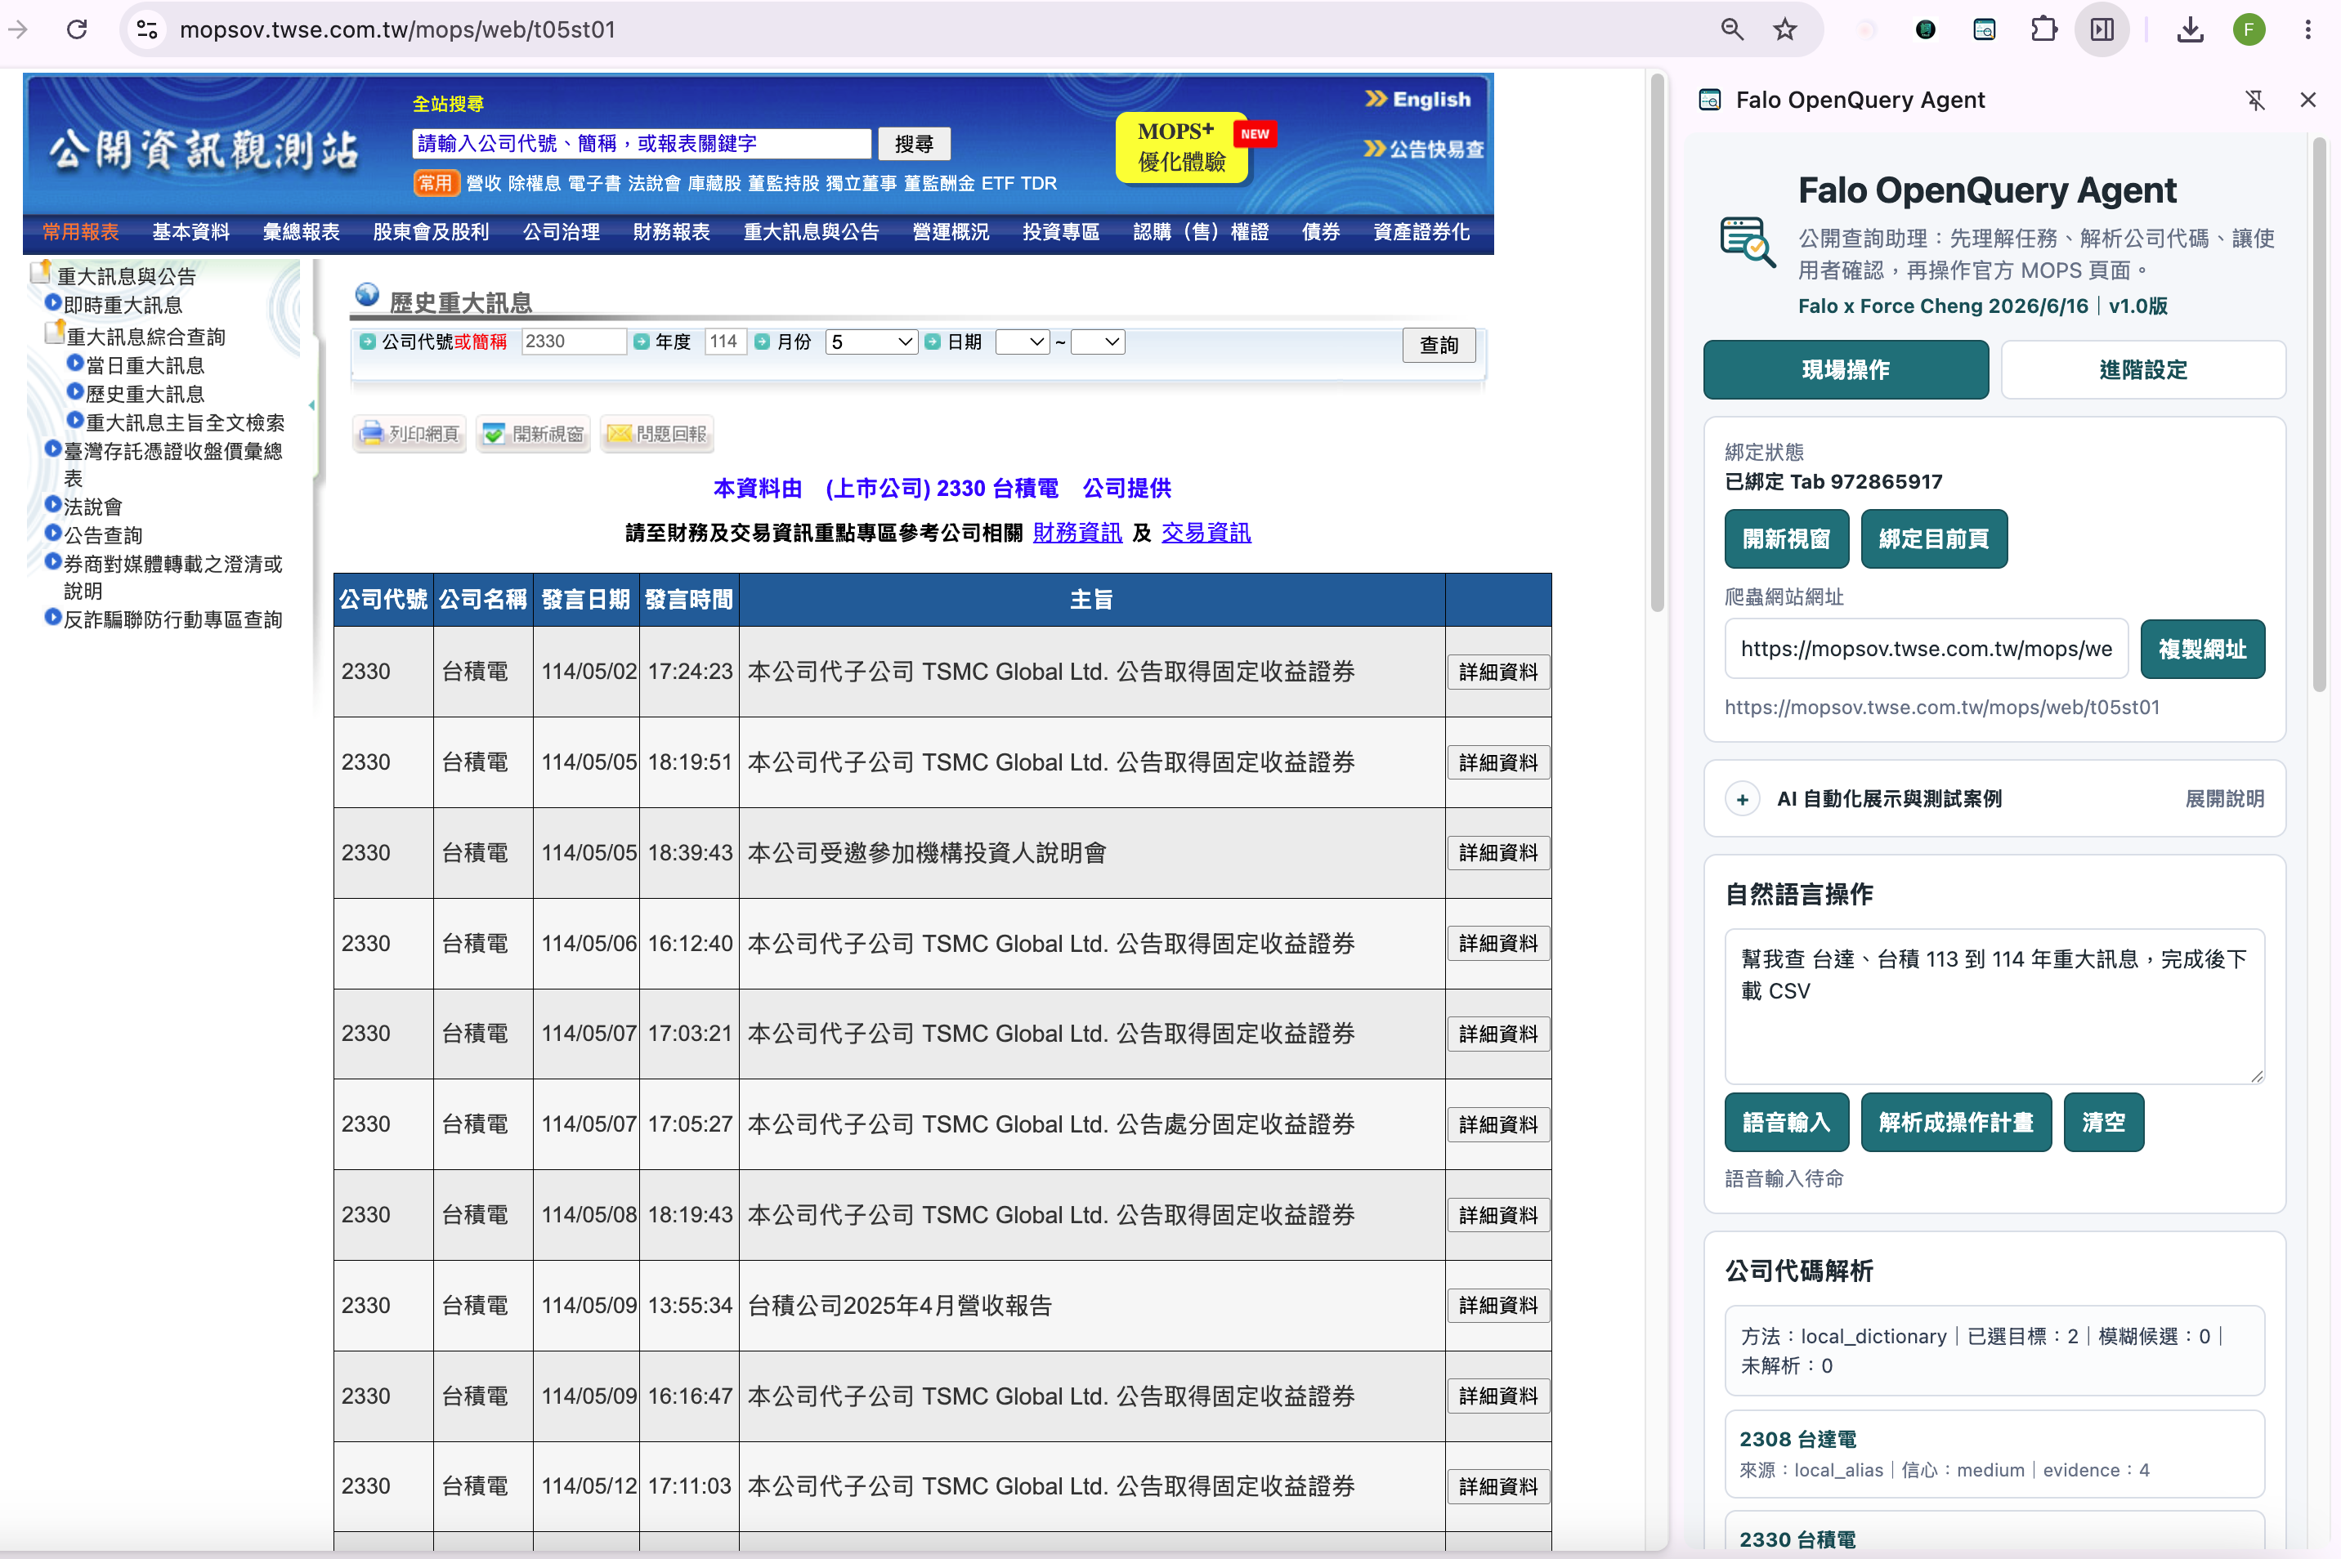Click the 列印網頁 printer button
The image size is (2341, 1559).
410,434
